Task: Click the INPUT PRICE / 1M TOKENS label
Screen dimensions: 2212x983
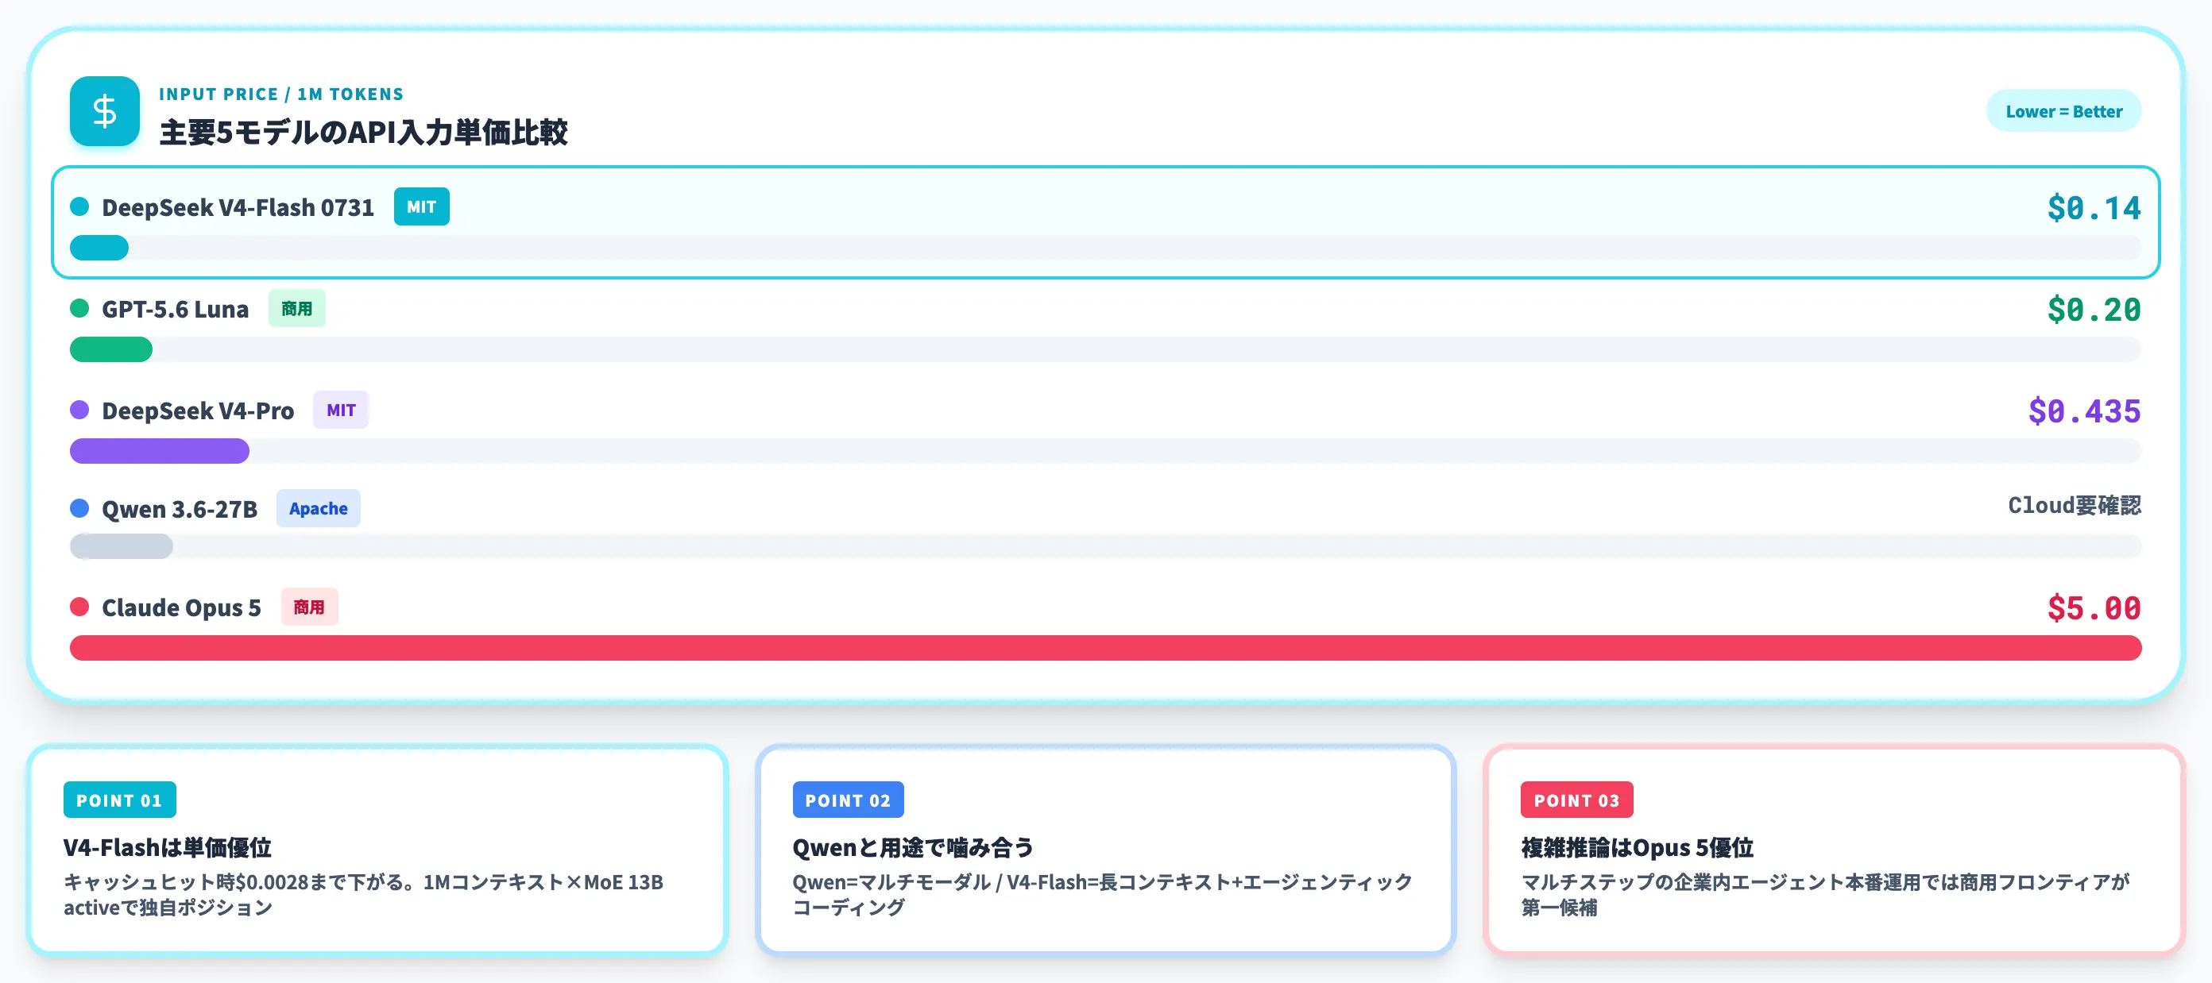Action: coord(280,94)
